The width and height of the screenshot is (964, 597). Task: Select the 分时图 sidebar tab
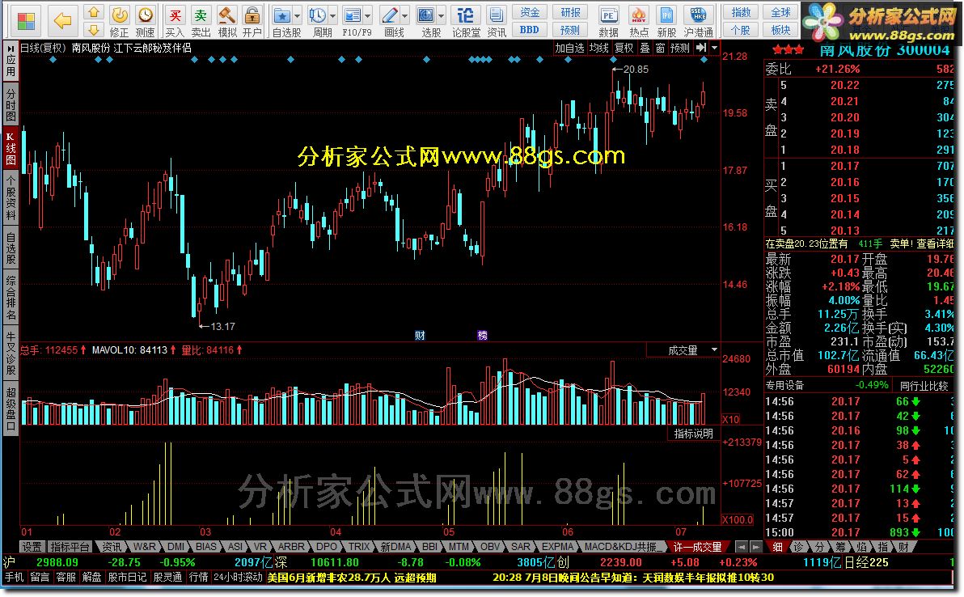tap(11, 104)
